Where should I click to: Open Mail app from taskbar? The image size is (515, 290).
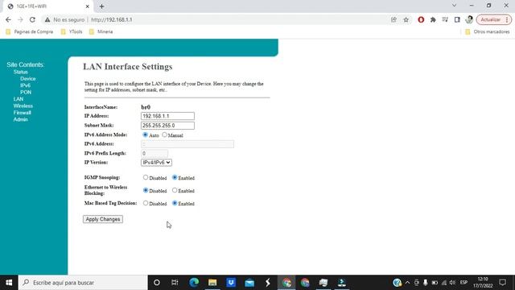coord(249,283)
